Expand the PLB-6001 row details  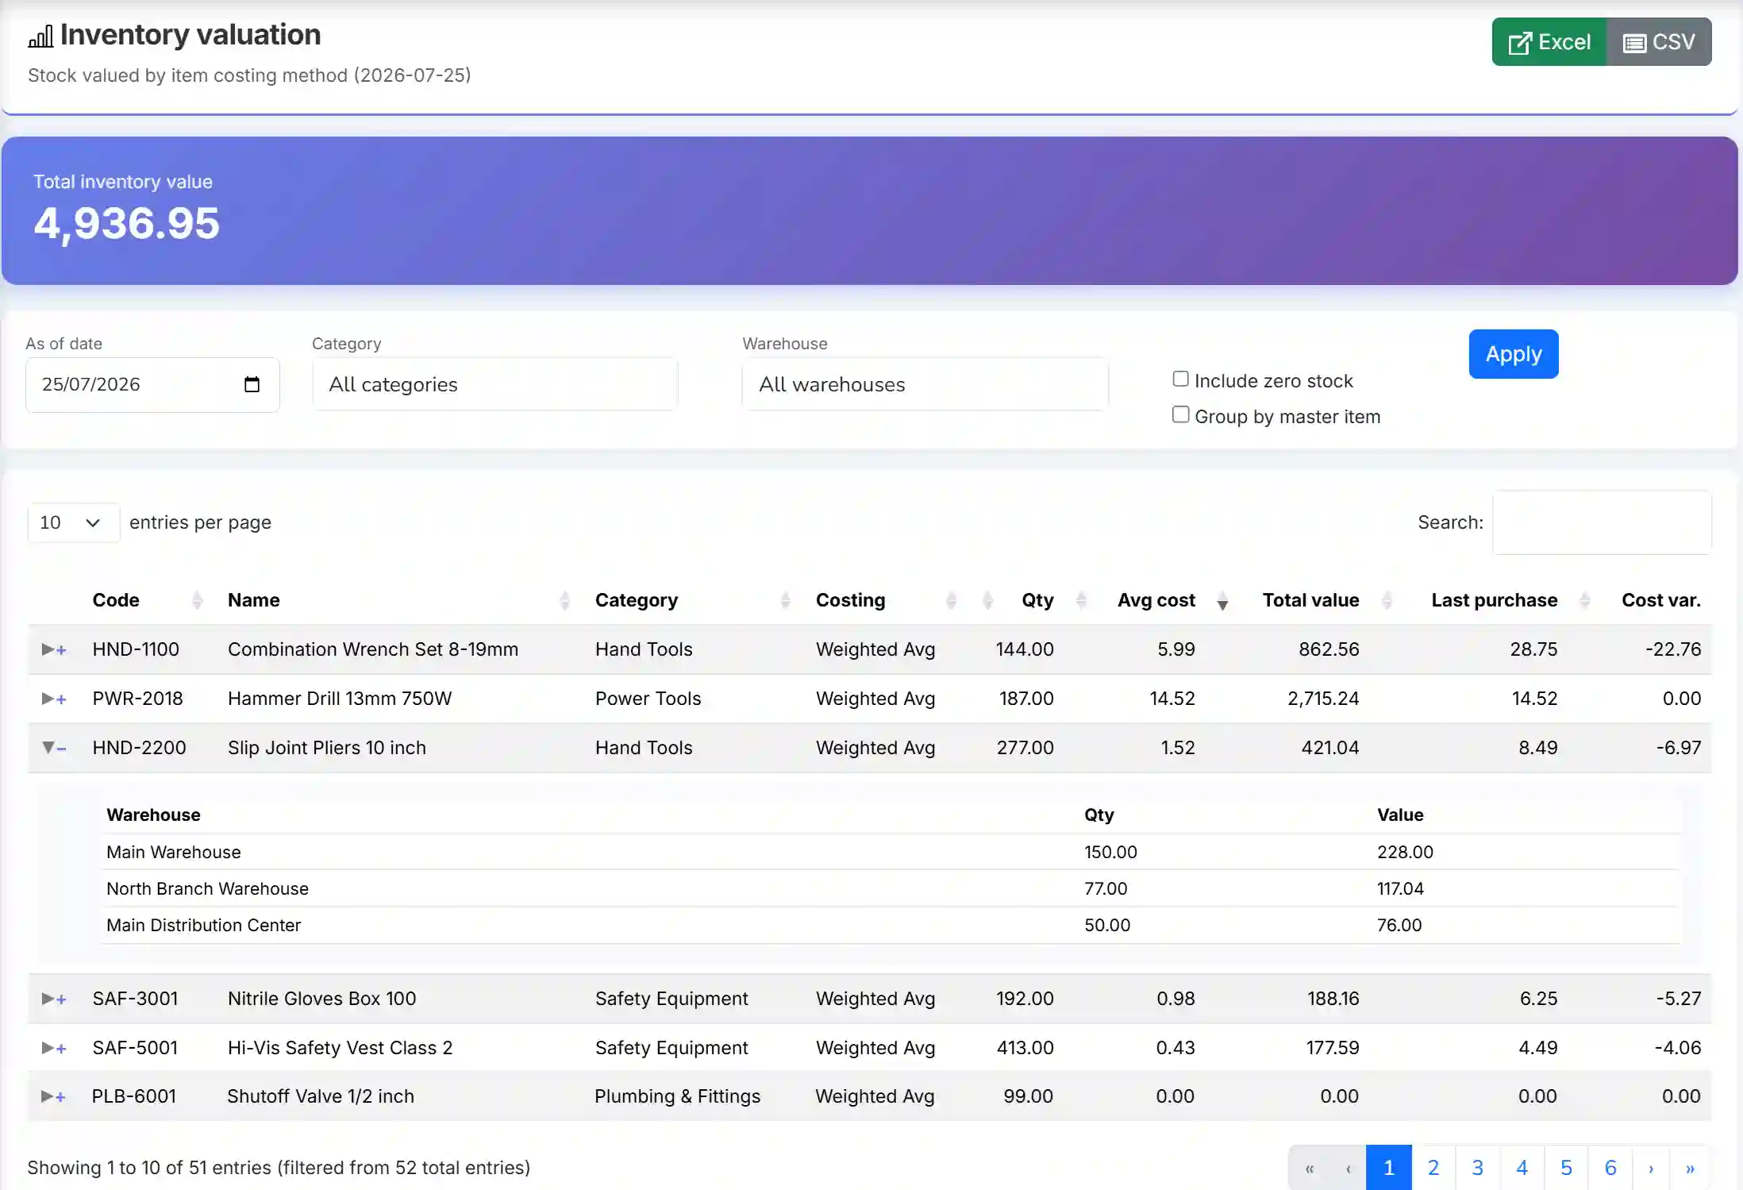coord(53,1096)
